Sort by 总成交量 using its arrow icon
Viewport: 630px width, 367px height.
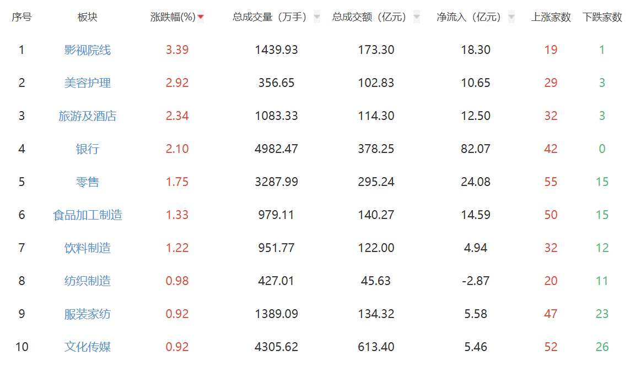pos(317,17)
